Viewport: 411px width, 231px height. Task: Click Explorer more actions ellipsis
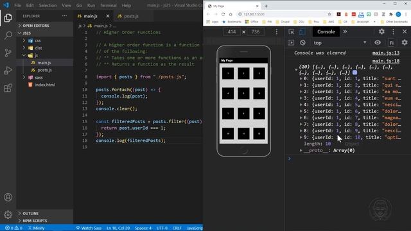64,16
